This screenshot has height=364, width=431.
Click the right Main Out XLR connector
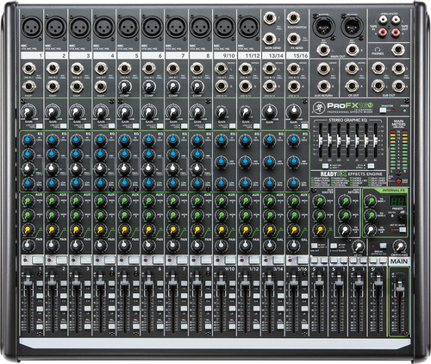tap(352, 26)
